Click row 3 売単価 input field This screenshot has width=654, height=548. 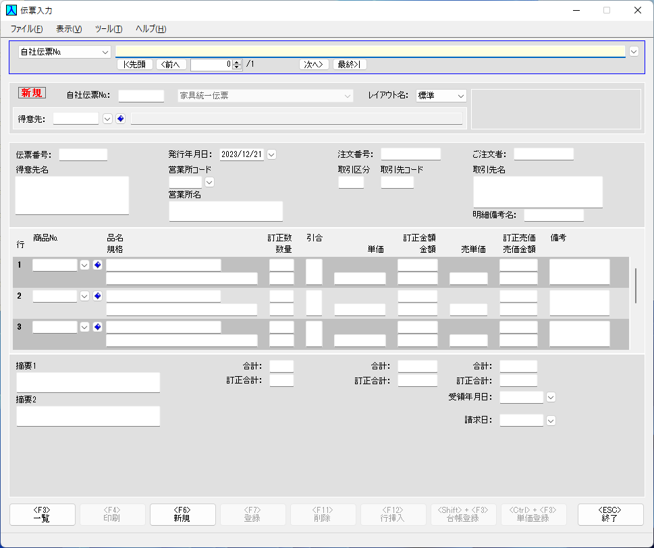pos(468,340)
